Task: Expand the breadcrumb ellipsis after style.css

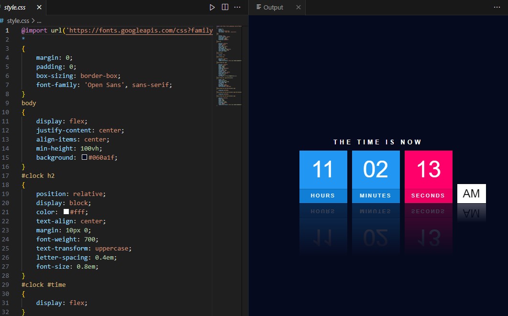Action: [x=39, y=21]
